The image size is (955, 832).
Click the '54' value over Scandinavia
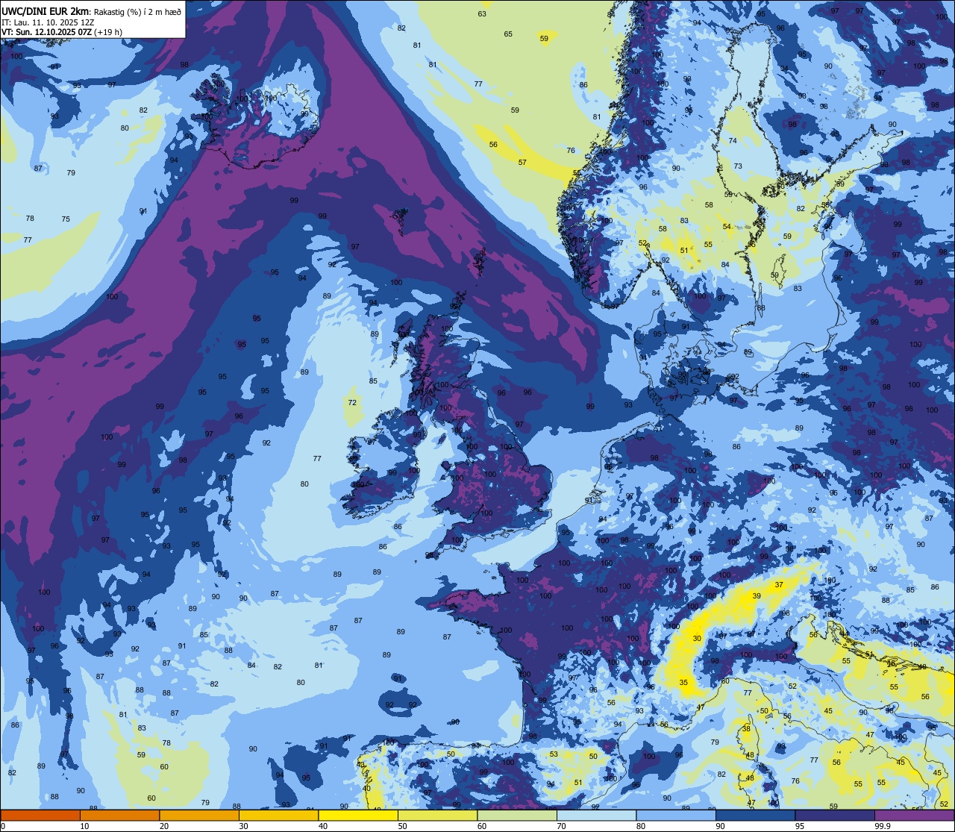[x=727, y=227]
